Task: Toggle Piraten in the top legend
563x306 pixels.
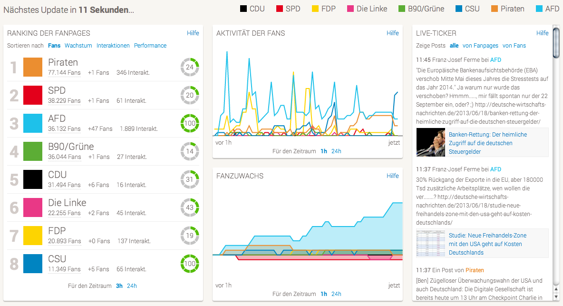Action: pyautogui.click(x=508, y=9)
